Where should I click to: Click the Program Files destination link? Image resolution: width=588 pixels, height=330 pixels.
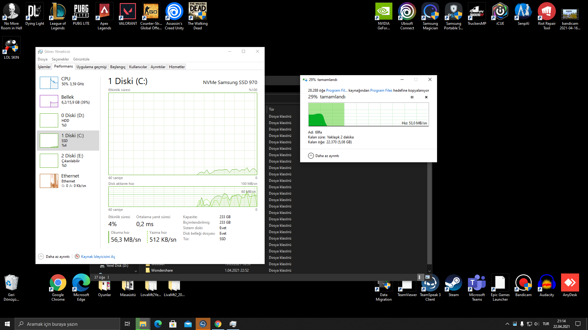(x=381, y=90)
